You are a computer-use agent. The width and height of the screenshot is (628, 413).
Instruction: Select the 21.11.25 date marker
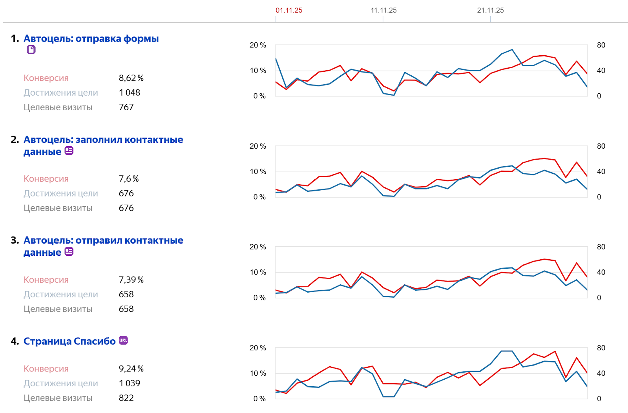pyautogui.click(x=490, y=11)
